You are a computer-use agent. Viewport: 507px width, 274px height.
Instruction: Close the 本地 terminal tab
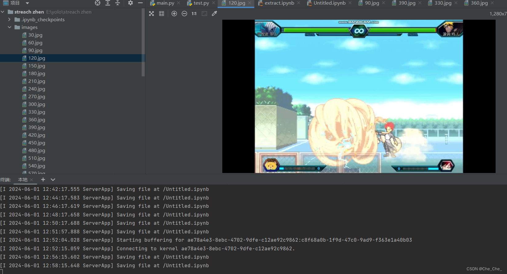pos(31,180)
